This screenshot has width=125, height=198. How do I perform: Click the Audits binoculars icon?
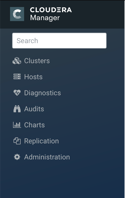pos(17,109)
